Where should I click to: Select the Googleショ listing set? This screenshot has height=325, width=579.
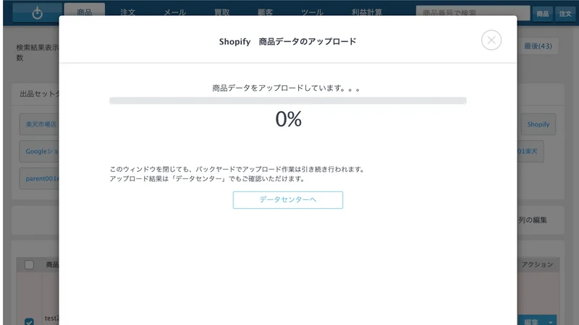click(x=39, y=152)
